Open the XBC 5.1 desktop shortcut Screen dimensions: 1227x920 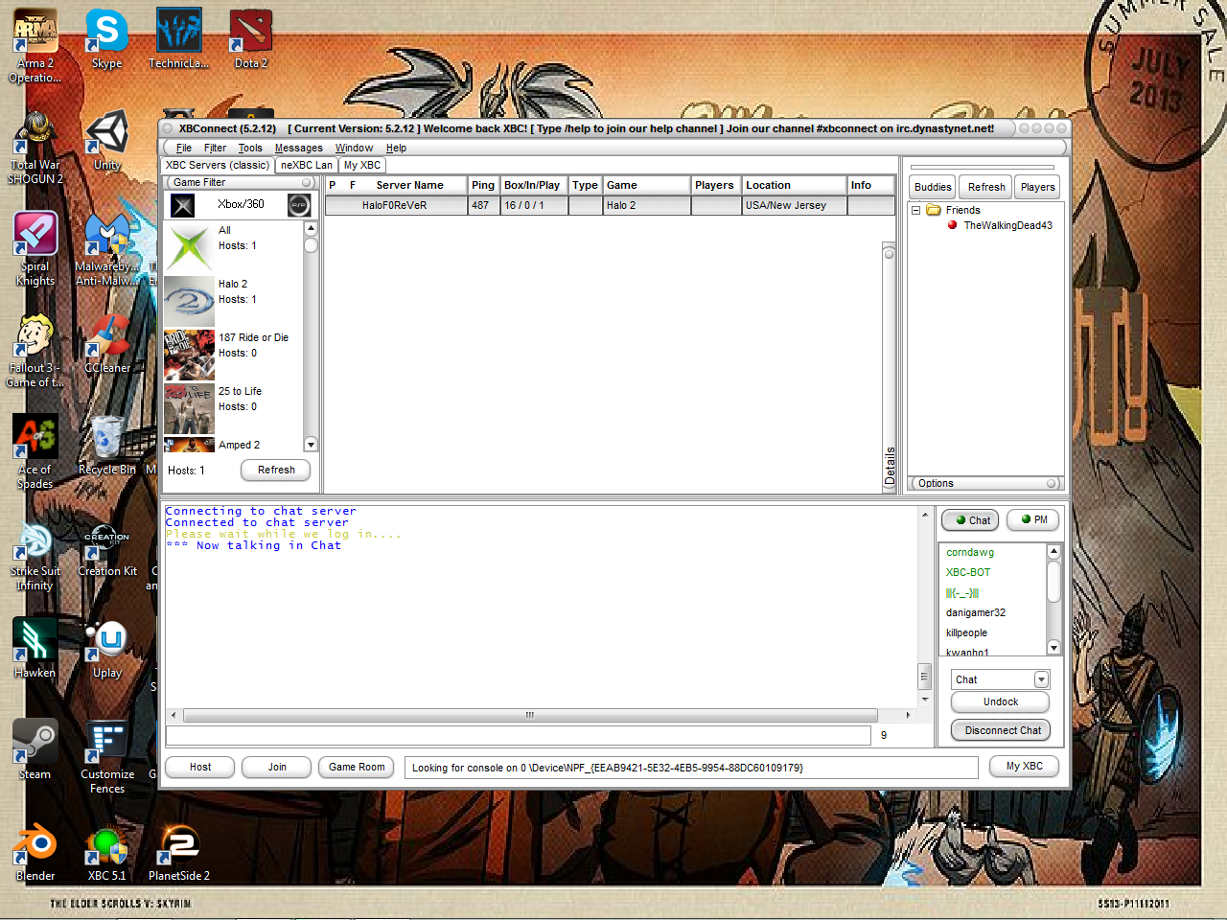coord(106,852)
